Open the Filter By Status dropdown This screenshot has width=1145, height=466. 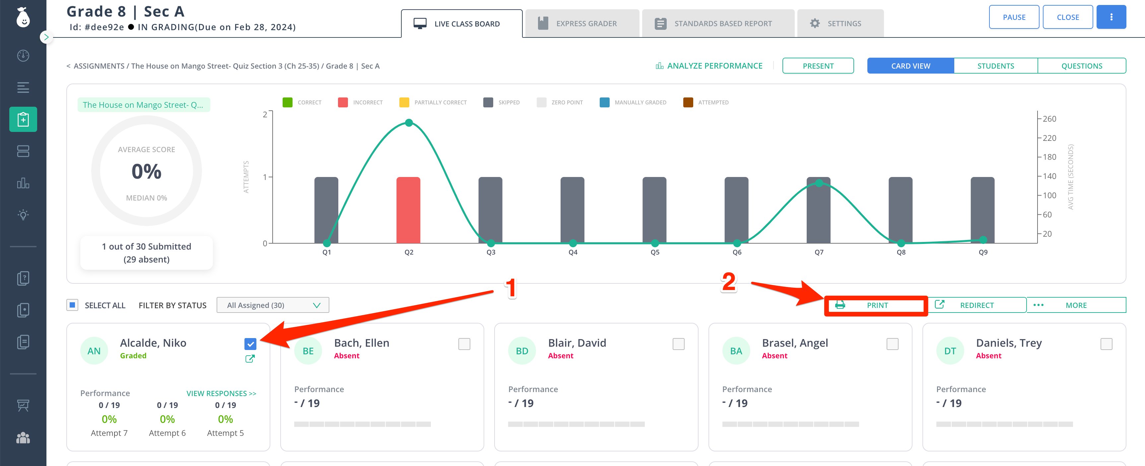click(273, 305)
